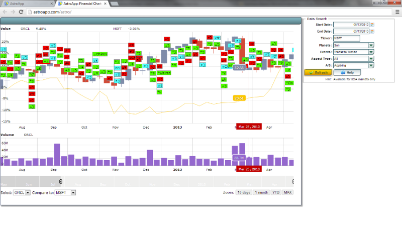The width and height of the screenshot is (402, 240).
Task: Expand the Events dropdown
Action: point(371,52)
